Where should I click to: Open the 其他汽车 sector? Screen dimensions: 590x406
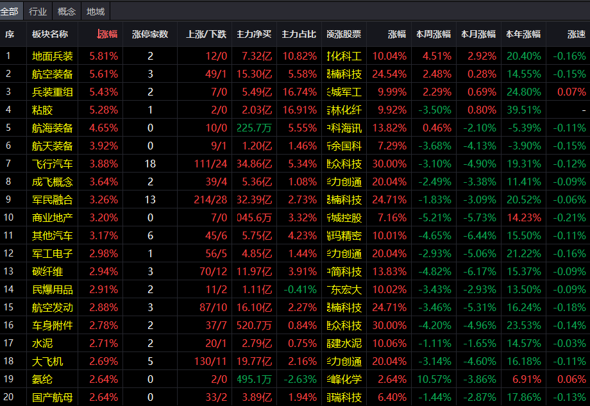53,236
